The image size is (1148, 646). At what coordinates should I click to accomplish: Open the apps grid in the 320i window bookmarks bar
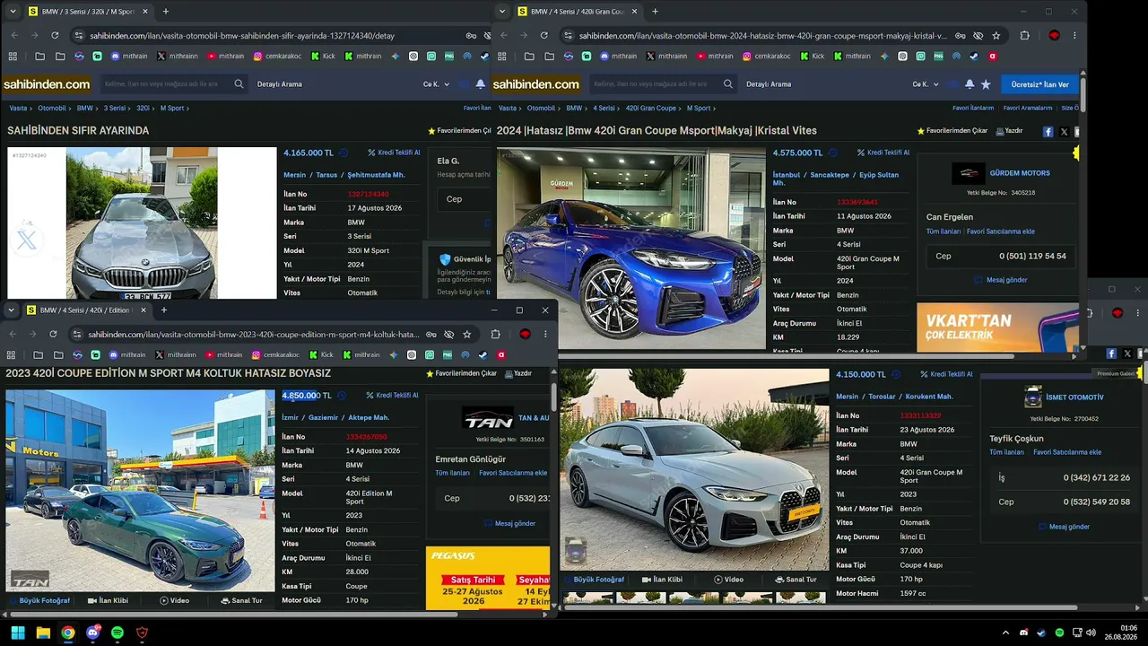pyautogui.click(x=13, y=56)
